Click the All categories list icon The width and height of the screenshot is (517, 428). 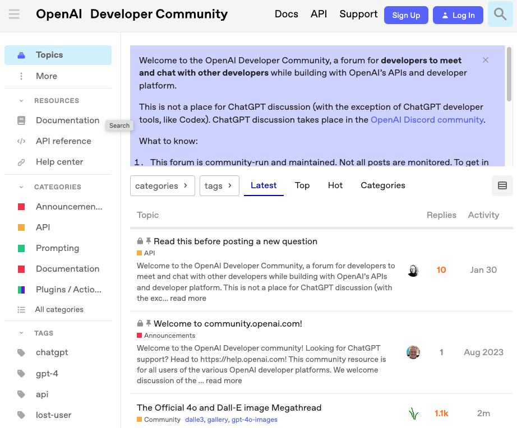pos(21,310)
